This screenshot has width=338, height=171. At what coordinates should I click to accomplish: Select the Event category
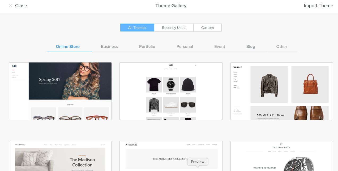[220, 47]
